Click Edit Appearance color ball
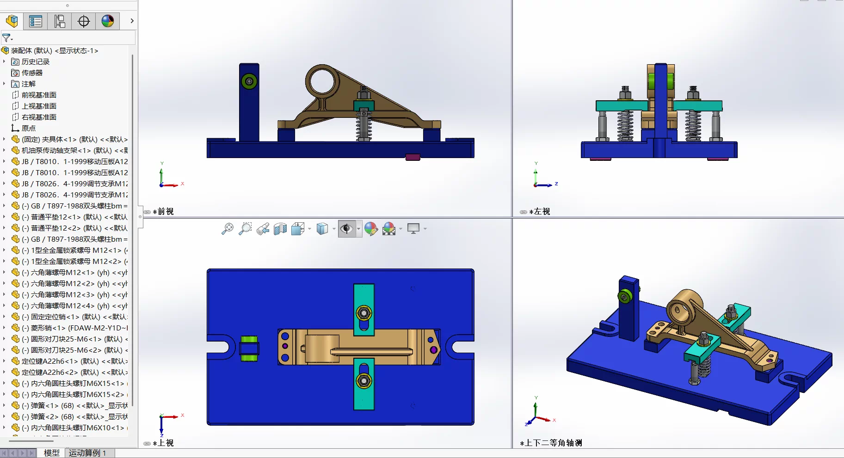Screen dimensions: 844x458 pos(371,229)
